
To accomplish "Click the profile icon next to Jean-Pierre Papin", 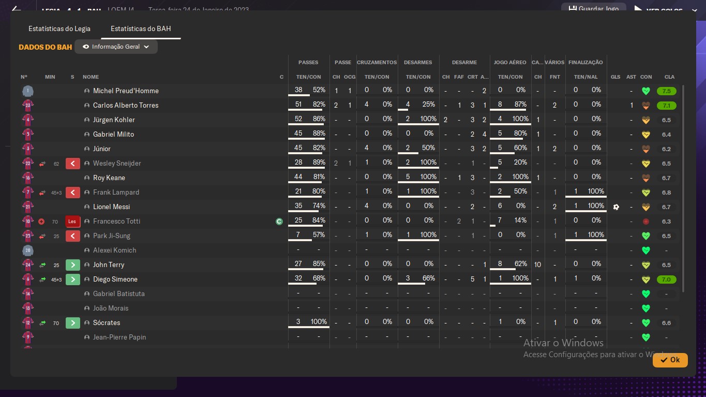I will 87,337.
